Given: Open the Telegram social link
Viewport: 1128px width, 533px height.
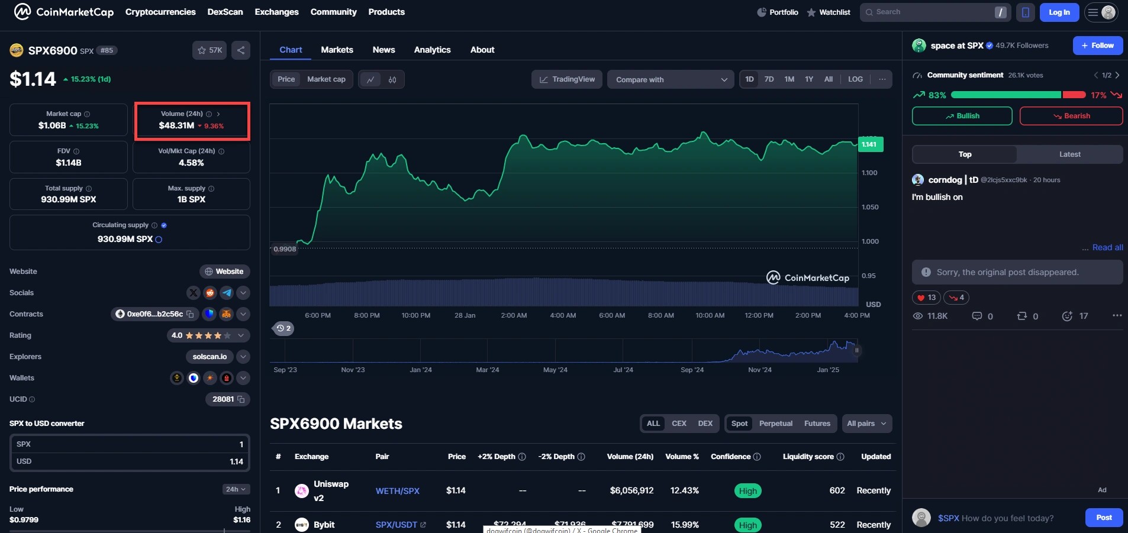Looking at the screenshot, I should click(x=227, y=293).
